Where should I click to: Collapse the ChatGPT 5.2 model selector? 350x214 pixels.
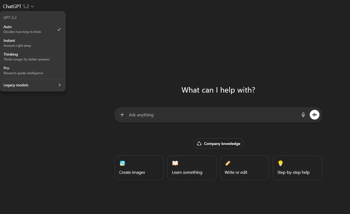(x=18, y=6)
